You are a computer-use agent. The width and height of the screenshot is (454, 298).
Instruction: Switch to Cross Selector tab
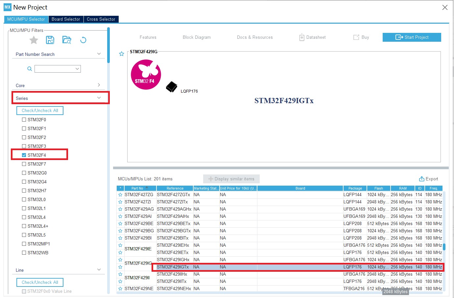101,19
